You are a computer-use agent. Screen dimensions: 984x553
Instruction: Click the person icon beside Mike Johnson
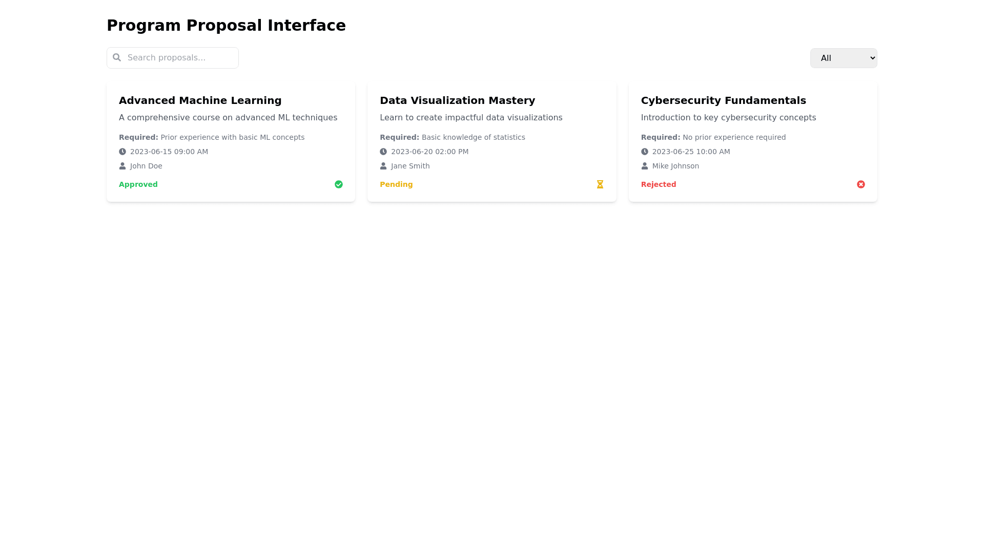coord(645,166)
